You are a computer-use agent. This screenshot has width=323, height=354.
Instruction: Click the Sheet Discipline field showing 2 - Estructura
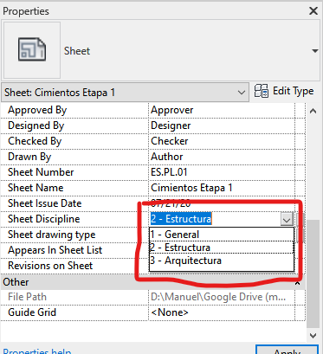pos(215,219)
